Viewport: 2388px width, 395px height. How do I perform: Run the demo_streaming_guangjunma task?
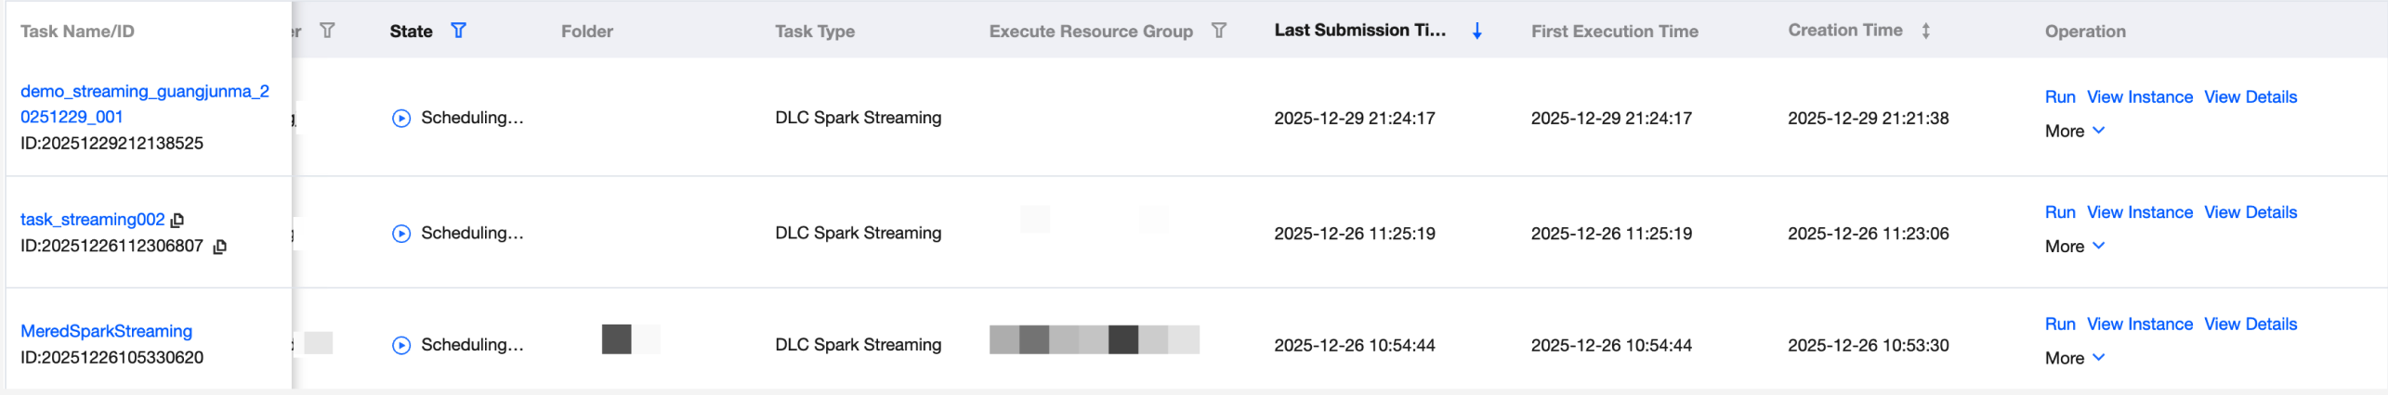click(2059, 97)
